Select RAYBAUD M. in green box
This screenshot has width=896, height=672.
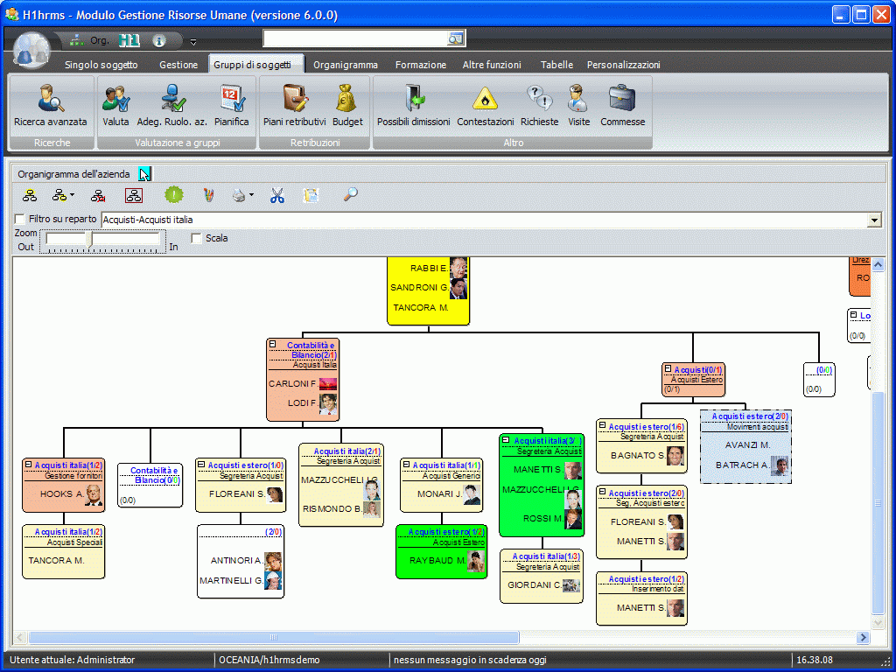coord(437,561)
